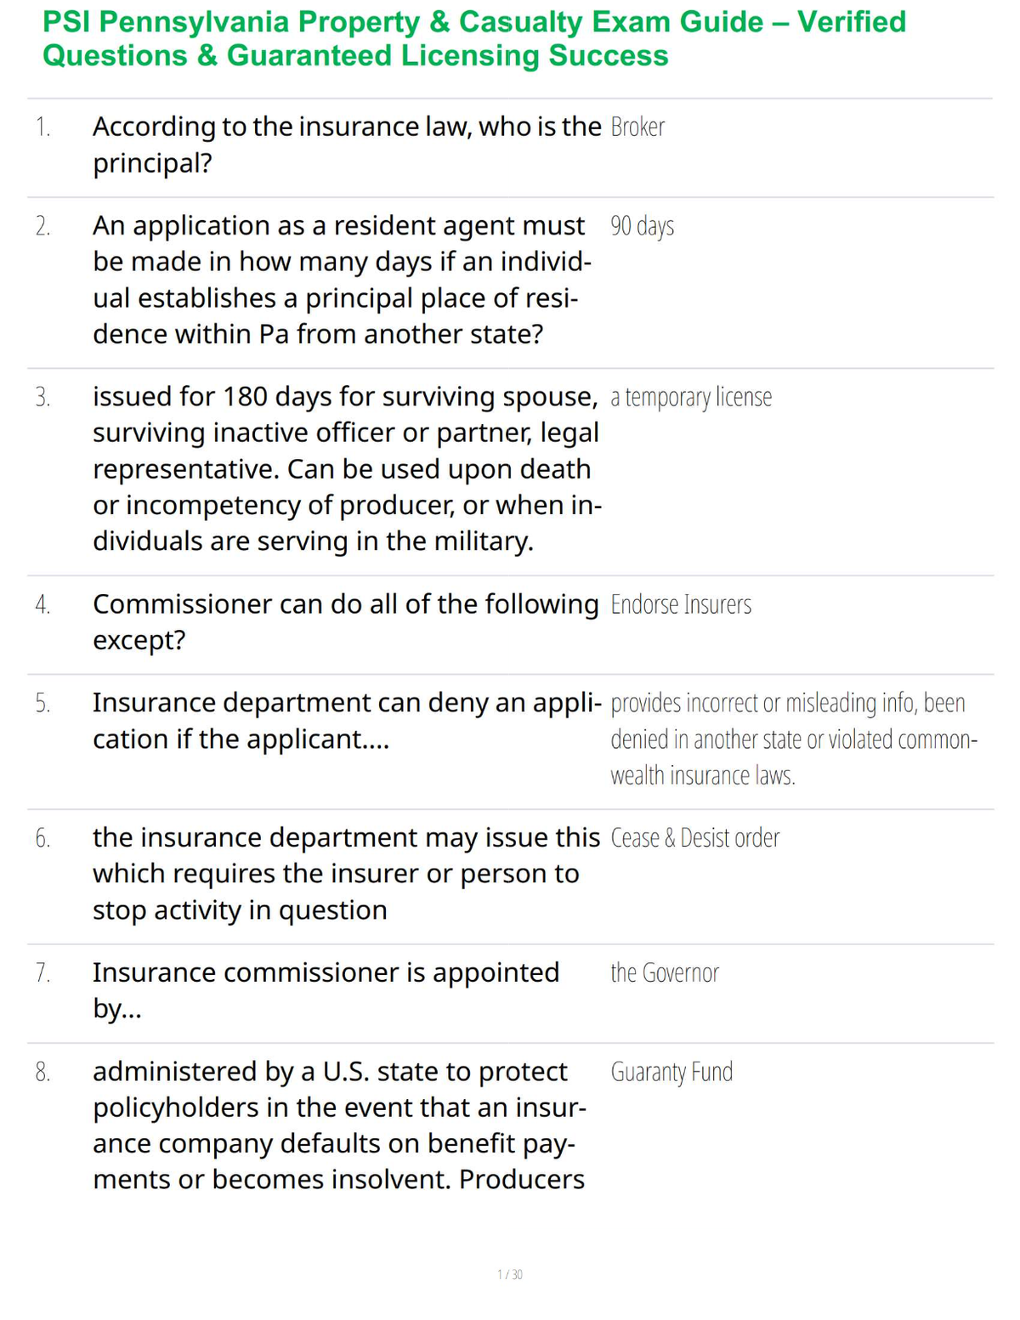Click 'Endorse Insurers' answer
1020x1320 pixels.
coord(681,604)
